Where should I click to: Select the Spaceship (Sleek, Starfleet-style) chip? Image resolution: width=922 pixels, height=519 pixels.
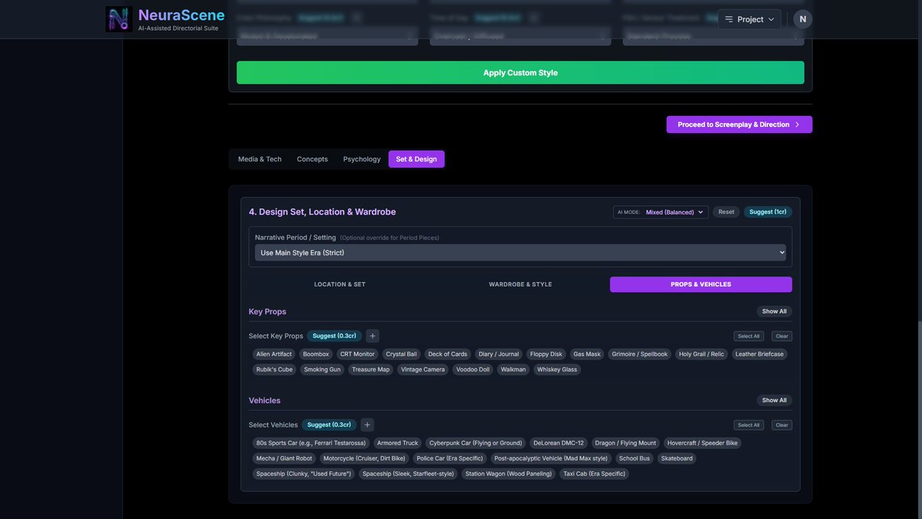click(x=408, y=474)
